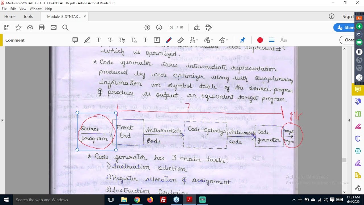Toggle webcam in recorder panel

coord(359,34)
